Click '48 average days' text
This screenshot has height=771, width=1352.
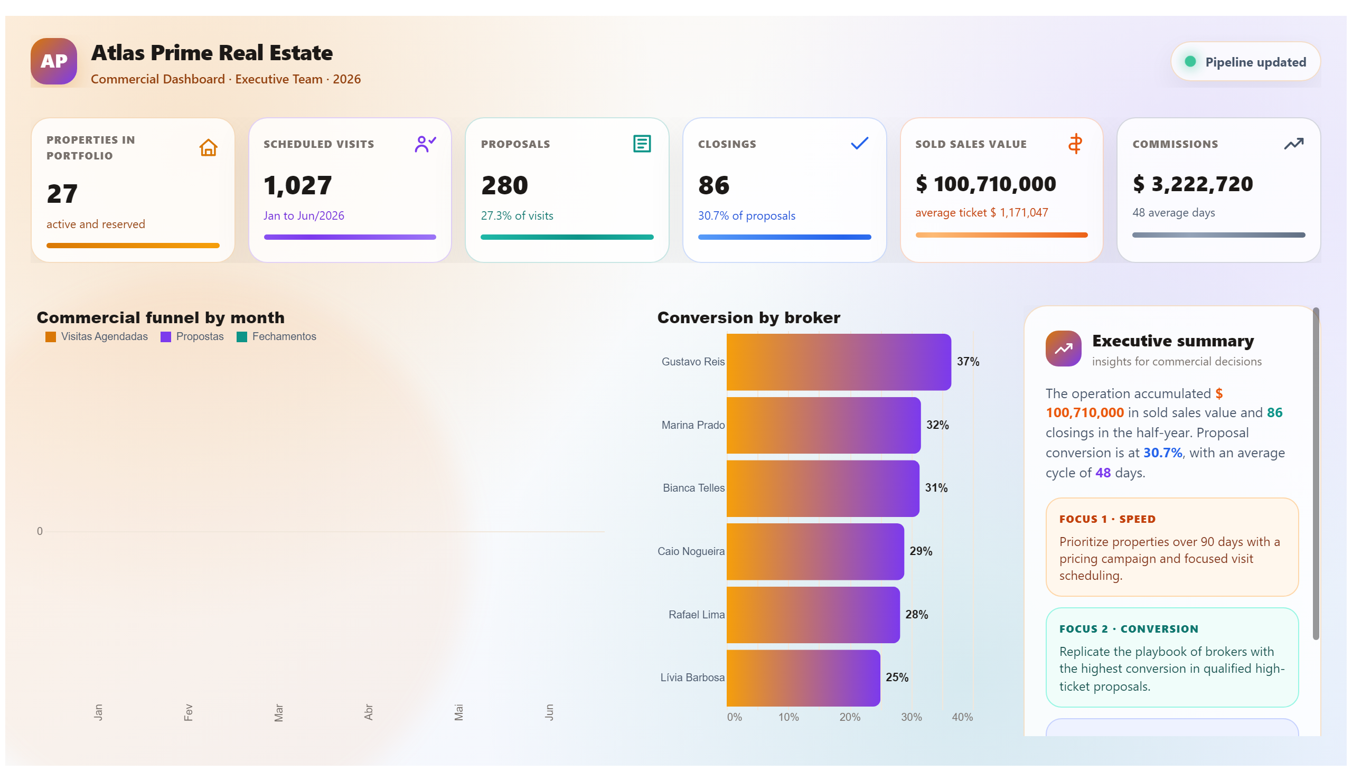point(1173,213)
